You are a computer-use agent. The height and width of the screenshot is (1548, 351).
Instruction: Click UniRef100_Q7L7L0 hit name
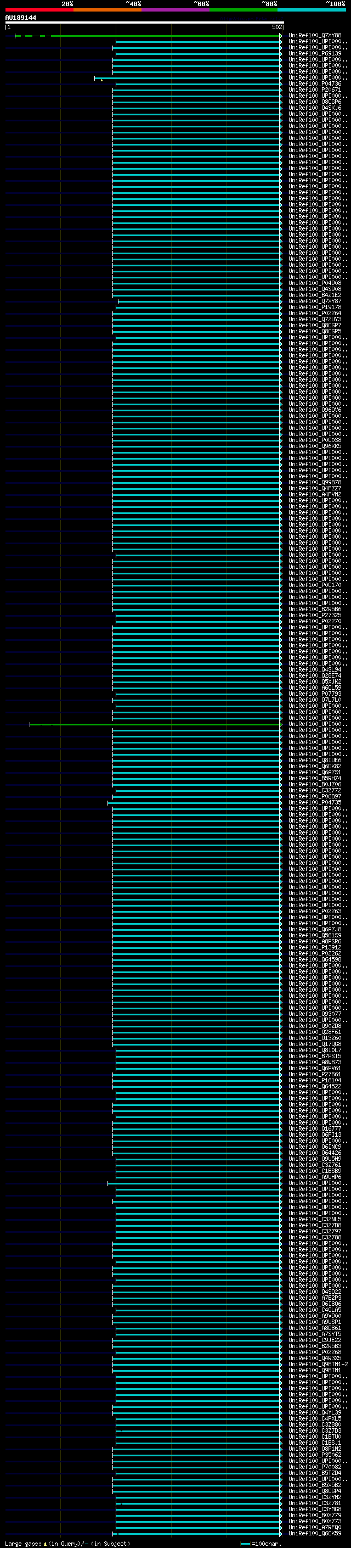315,700
